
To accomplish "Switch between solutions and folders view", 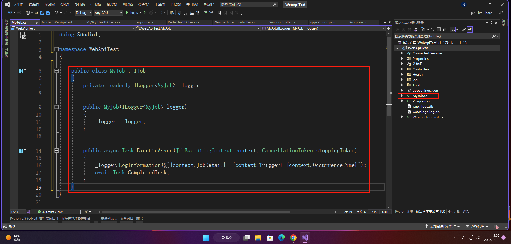I will pos(415,30).
